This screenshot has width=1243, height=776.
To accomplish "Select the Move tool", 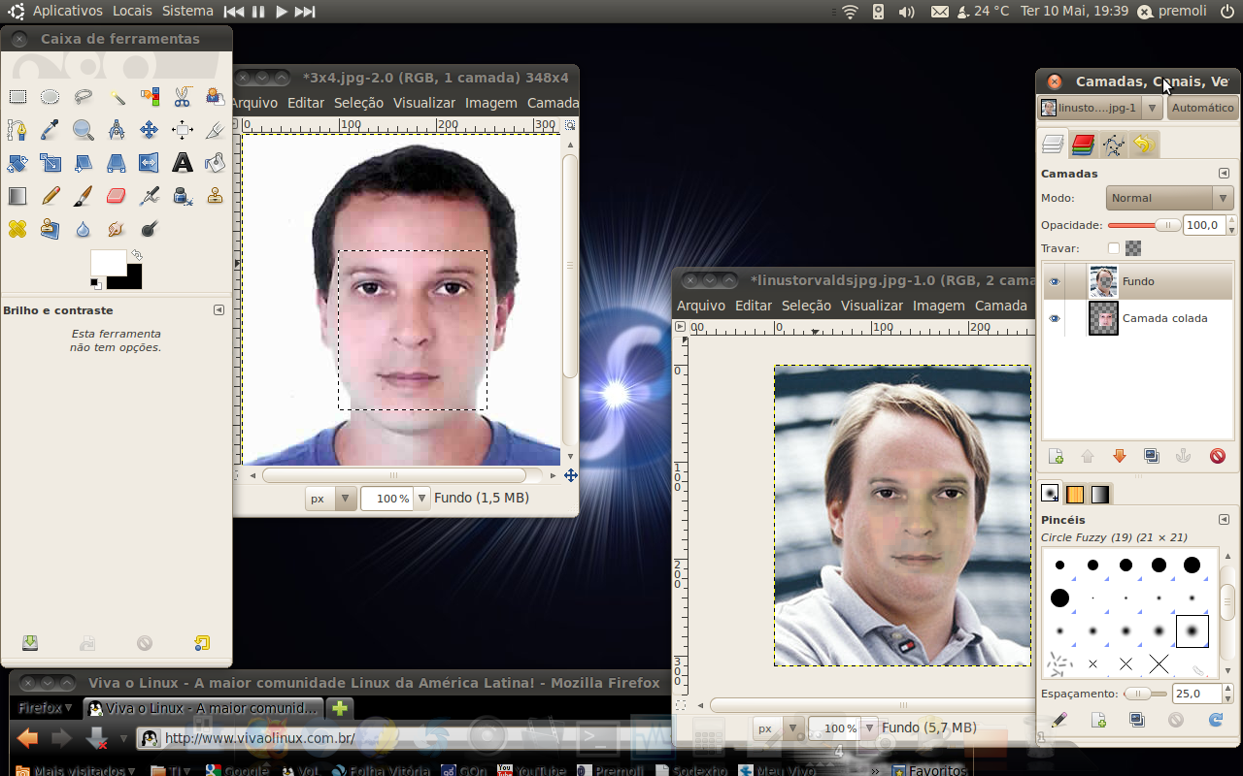I will click(149, 129).
